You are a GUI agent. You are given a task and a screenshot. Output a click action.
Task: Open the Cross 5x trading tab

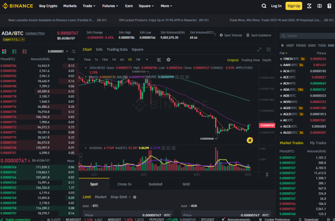(124, 184)
